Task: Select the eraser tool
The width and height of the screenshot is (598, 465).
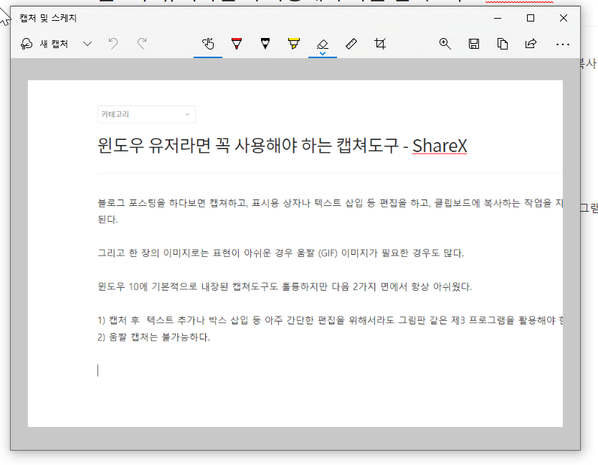Action: [x=323, y=43]
